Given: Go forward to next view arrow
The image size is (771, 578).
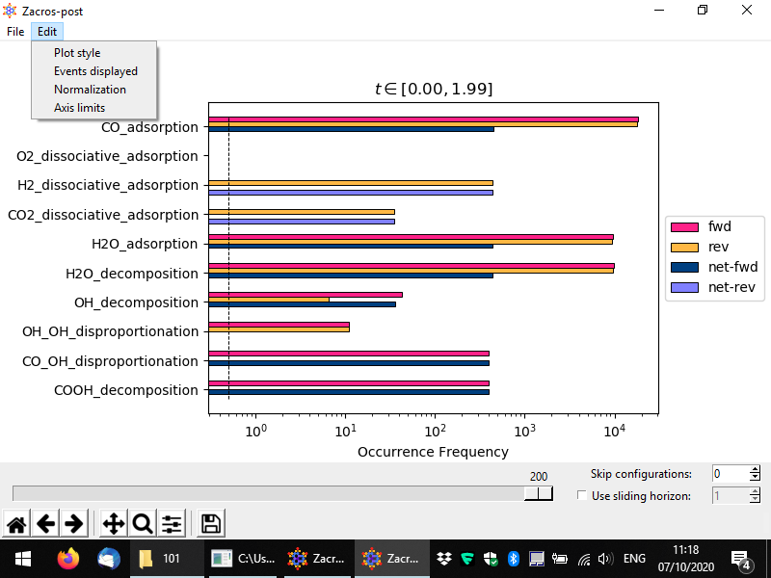Looking at the screenshot, I should click(73, 524).
